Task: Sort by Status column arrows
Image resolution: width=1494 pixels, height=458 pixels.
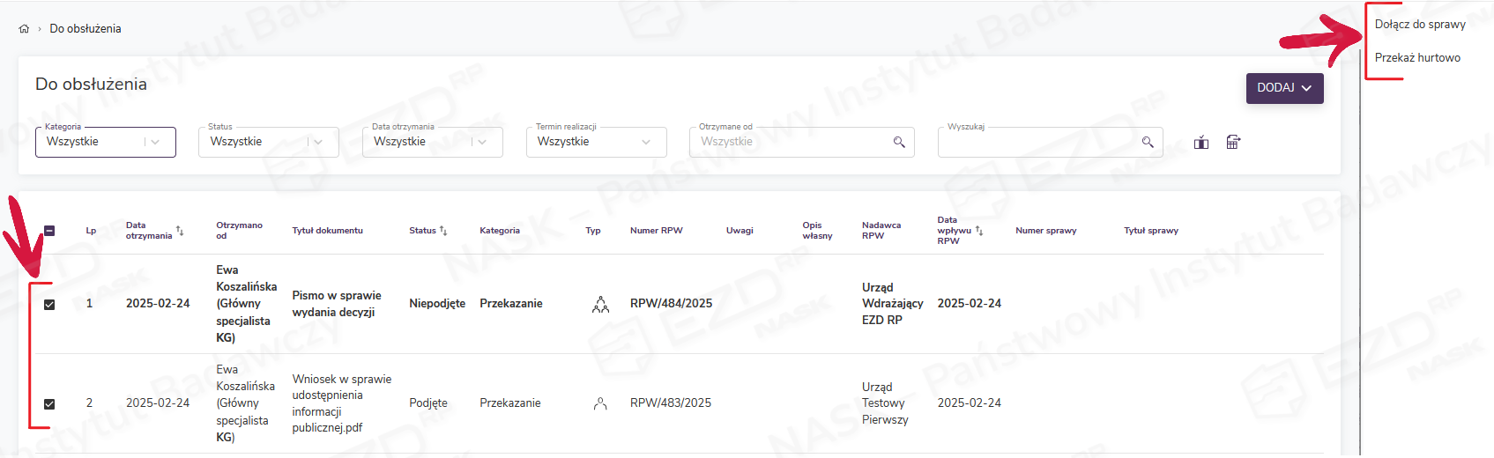Action: [443, 231]
